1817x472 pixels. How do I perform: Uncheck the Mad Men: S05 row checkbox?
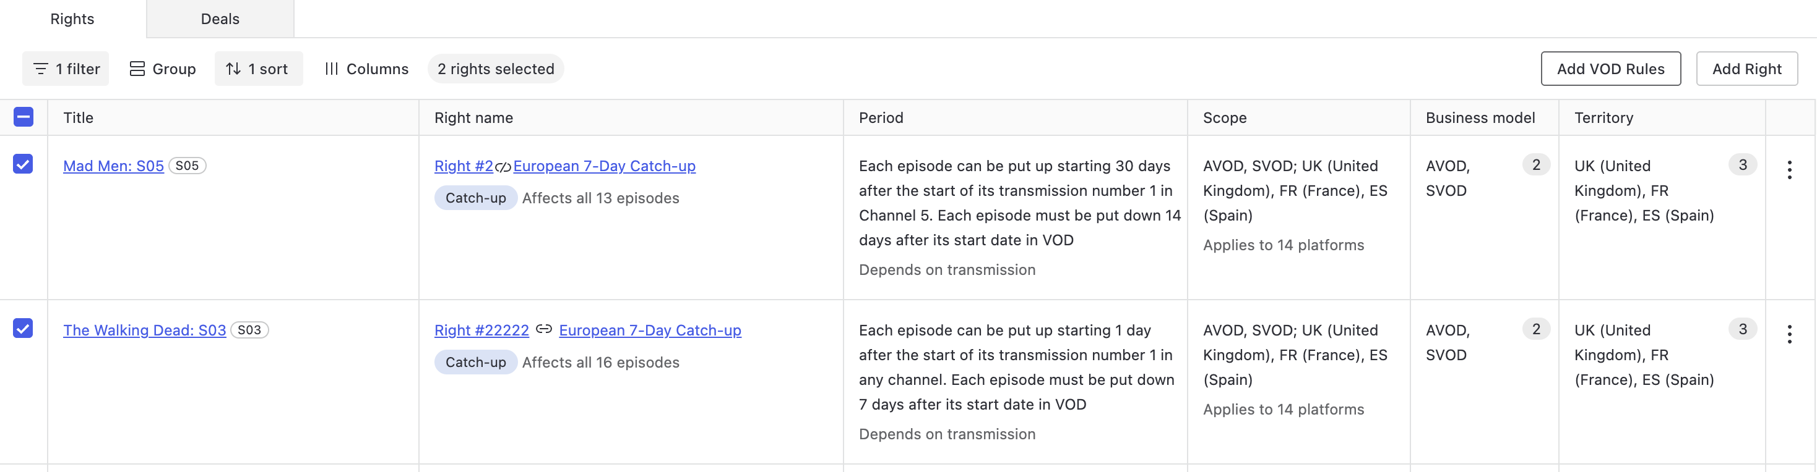24,164
